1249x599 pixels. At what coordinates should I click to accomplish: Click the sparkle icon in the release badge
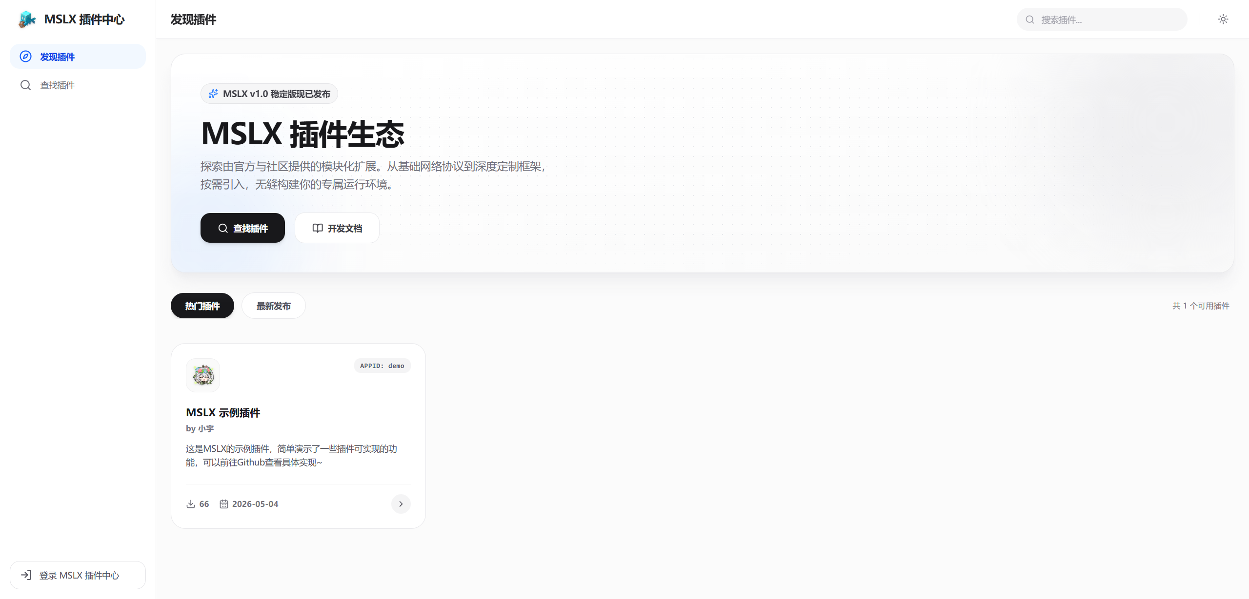(x=213, y=94)
